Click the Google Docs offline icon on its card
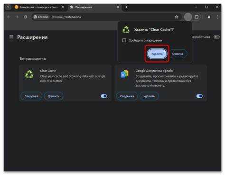225x175 pixels. (x=125, y=74)
